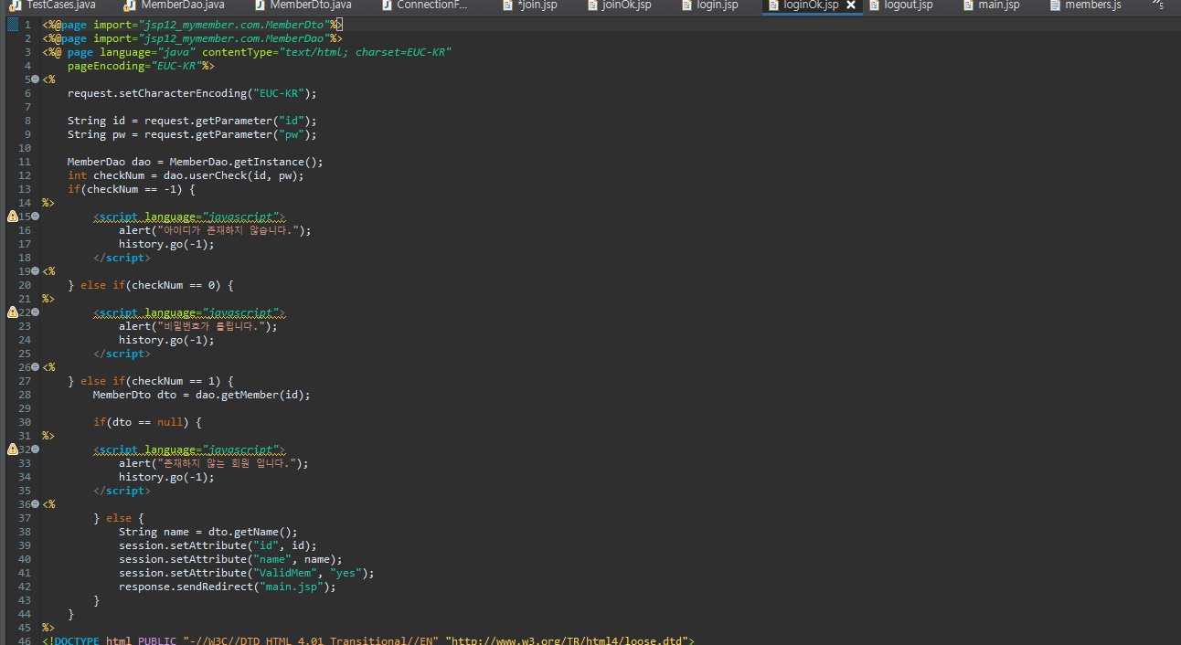Click the alert text '아이디가 존재하지 않습니다.'
This screenshot has width=1181, height=645.
226,230
